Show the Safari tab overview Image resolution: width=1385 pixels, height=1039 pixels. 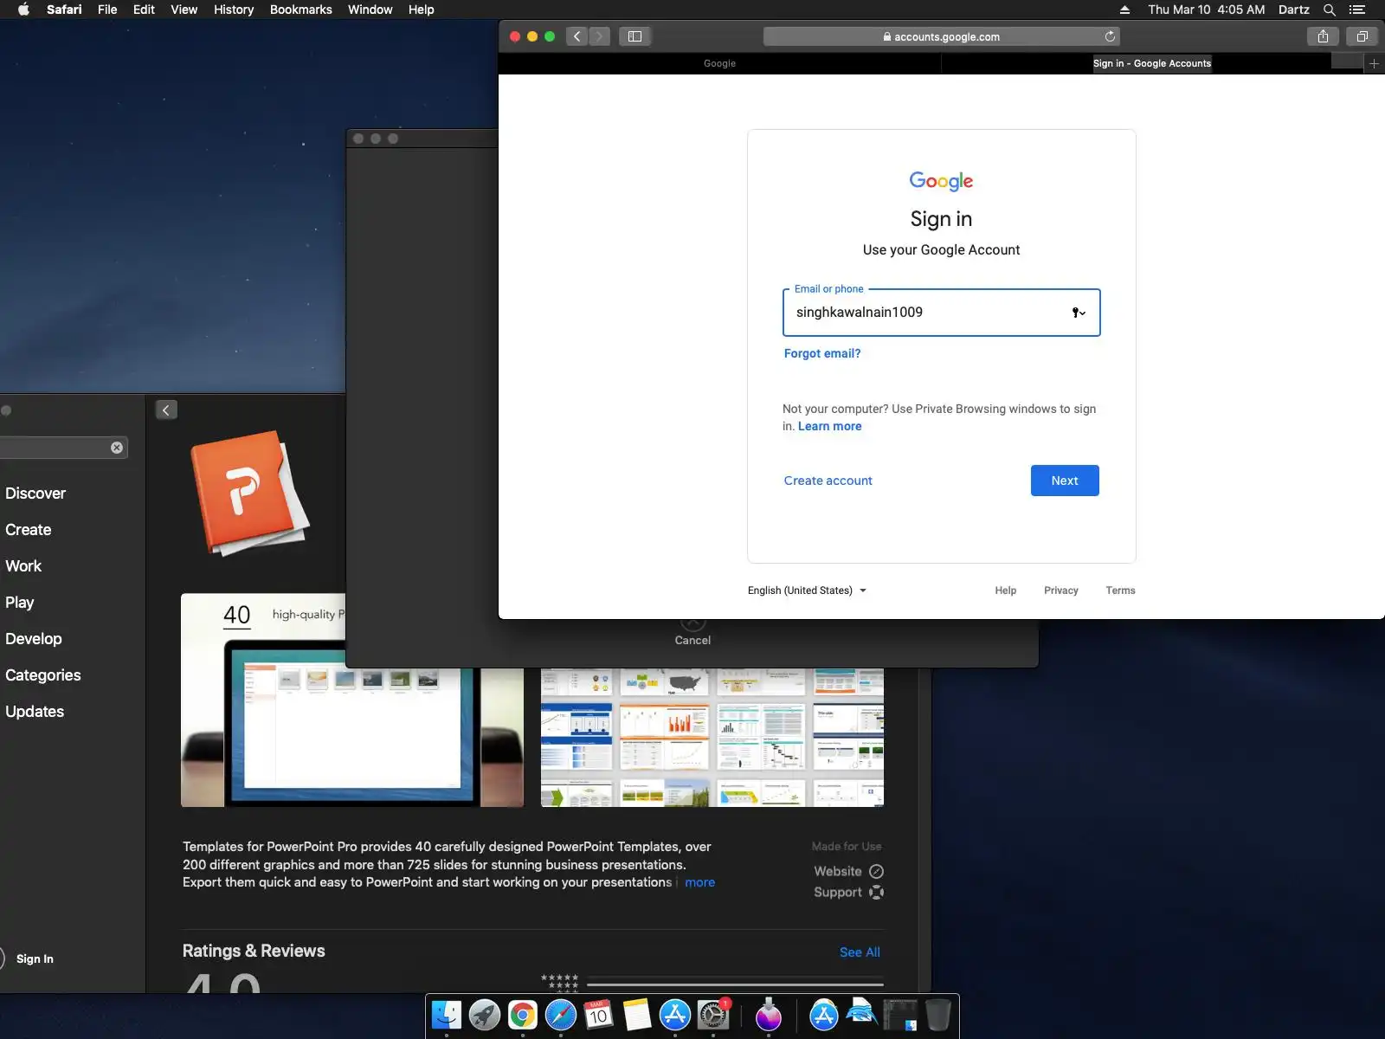click(x=1362, y=36)
